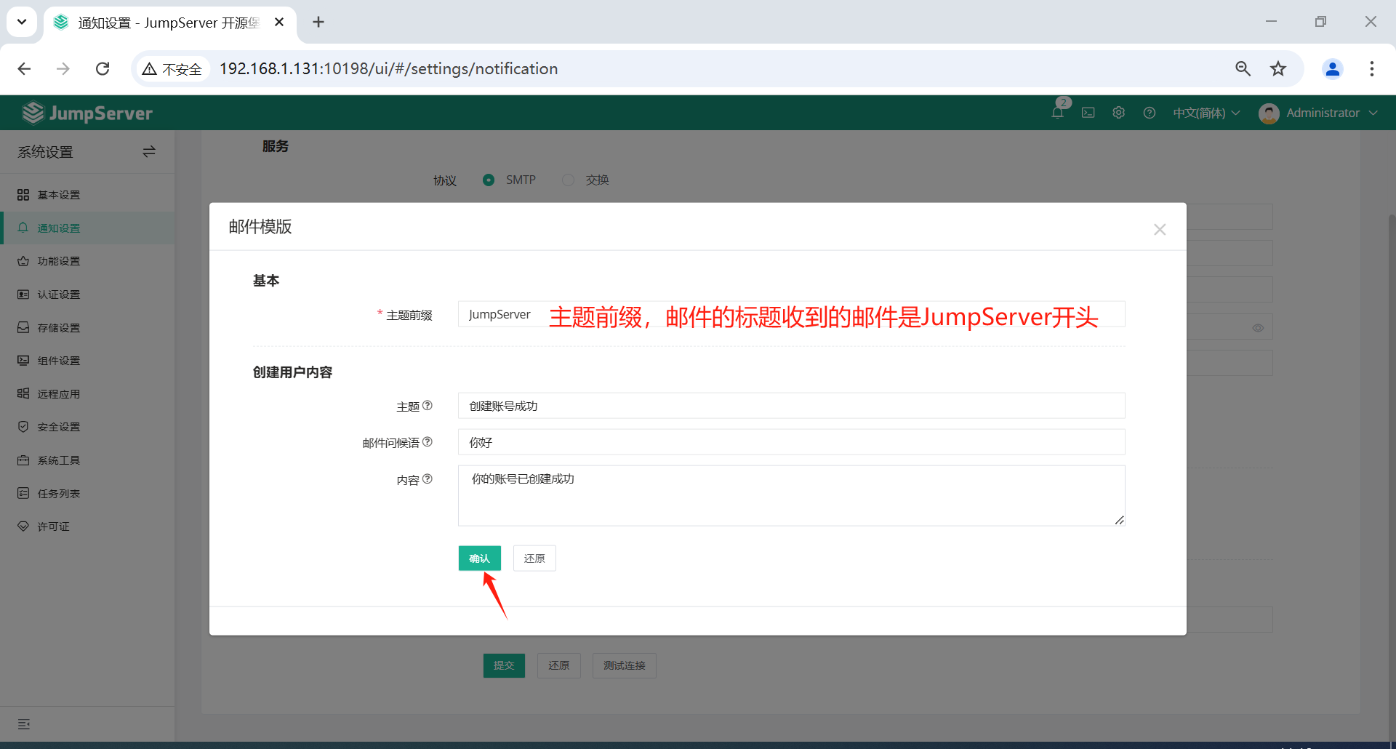Open a new browser tab
The image size is (1396, 749).
[318, 22]
